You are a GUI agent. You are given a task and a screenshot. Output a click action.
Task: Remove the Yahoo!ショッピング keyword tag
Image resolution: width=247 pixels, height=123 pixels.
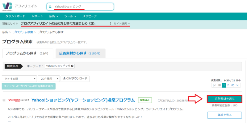[x=72, y=66]
